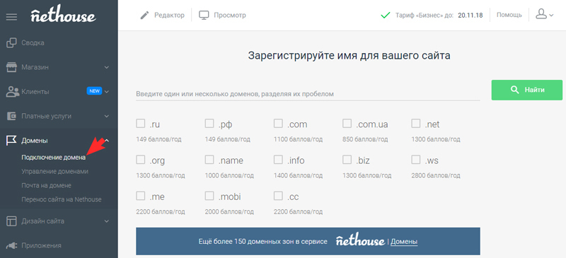Open the dropdown arrow next to profile

tap(551, 16)
